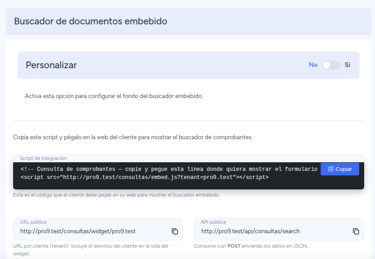The width and height of the screenshot is (375, 259).
Task: Select the 'No' label beside the switch
Action: tap(313, 65)
